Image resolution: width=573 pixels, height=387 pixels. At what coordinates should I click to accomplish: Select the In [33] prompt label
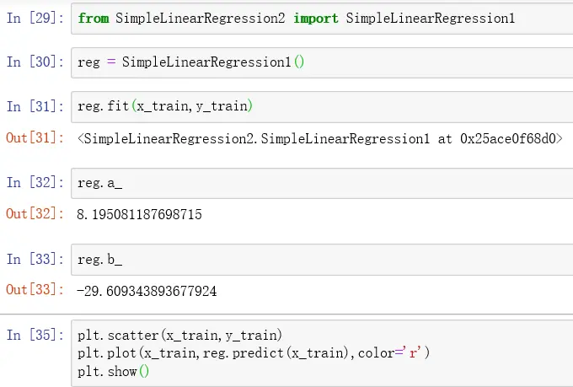[35, 260]
